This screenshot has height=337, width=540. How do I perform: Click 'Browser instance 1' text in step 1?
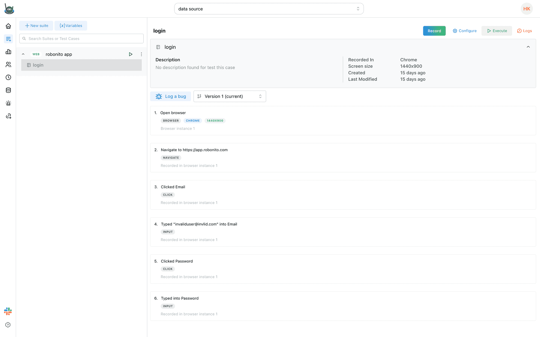click(178, 129)
